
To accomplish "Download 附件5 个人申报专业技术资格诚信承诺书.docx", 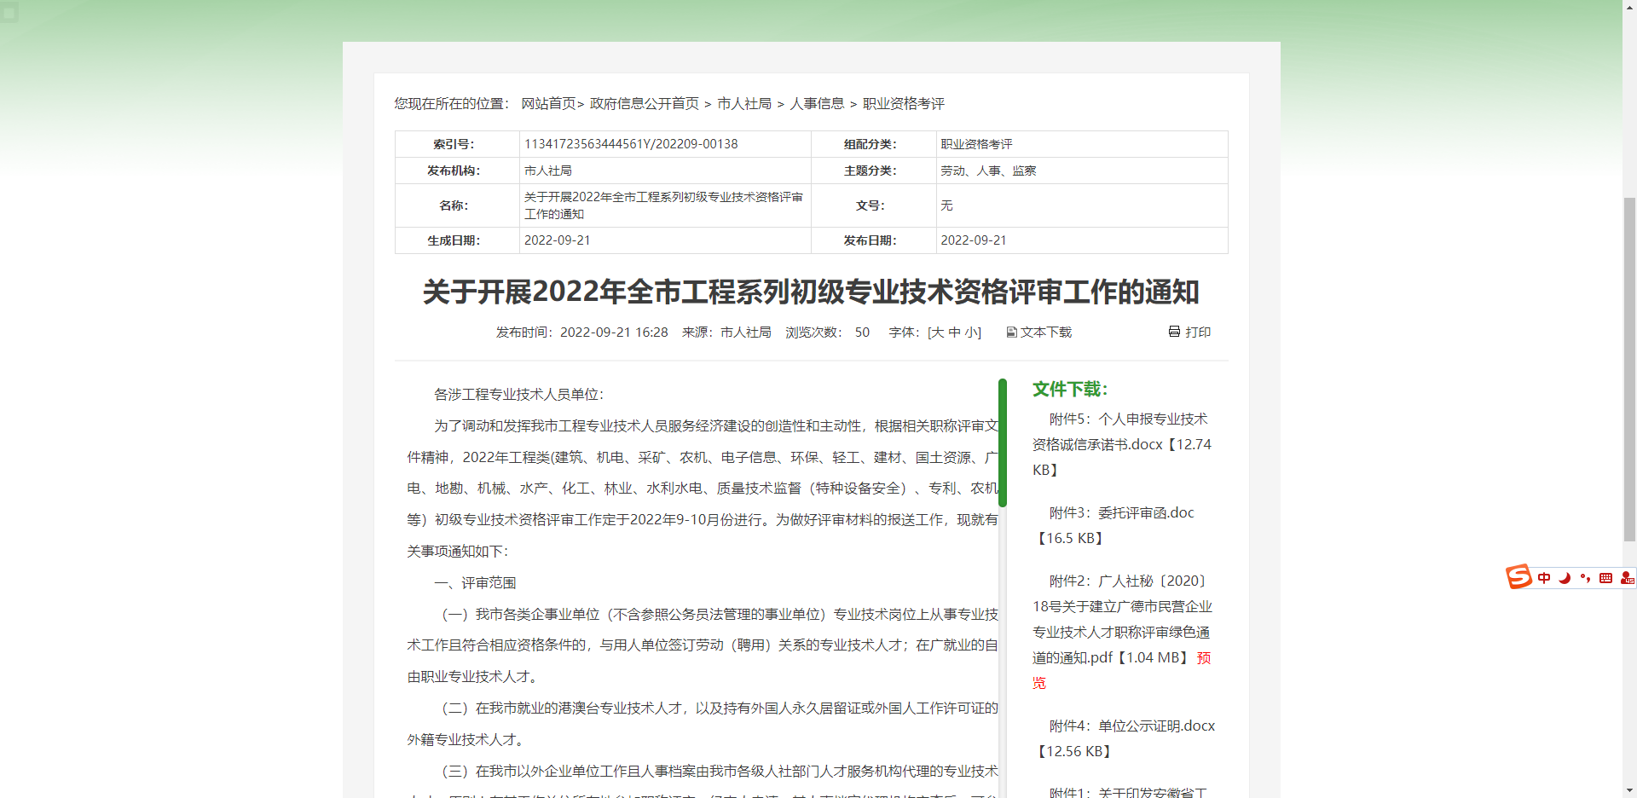I will click(x=1120, y=432).
